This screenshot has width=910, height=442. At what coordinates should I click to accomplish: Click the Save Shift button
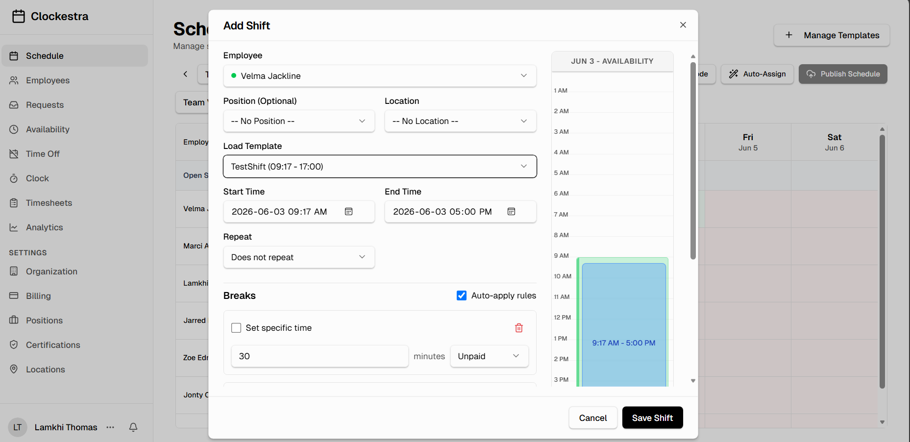pyautogui.click(x=652, y=418)
